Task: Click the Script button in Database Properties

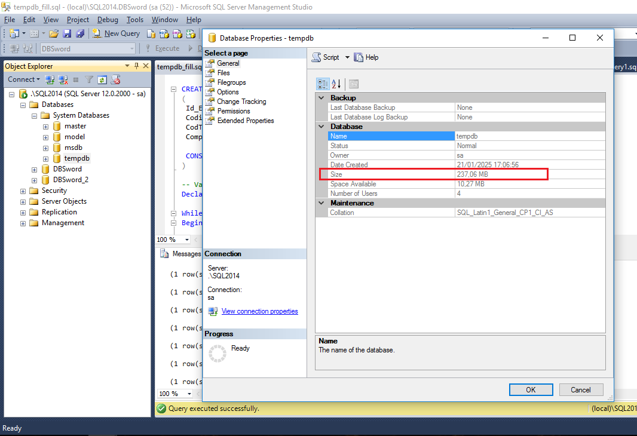Action: [326, 57]
